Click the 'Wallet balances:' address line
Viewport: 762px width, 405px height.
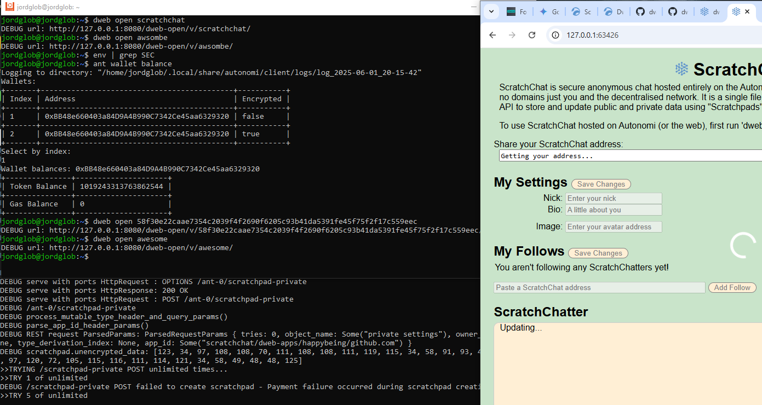[x=130, y=169]
